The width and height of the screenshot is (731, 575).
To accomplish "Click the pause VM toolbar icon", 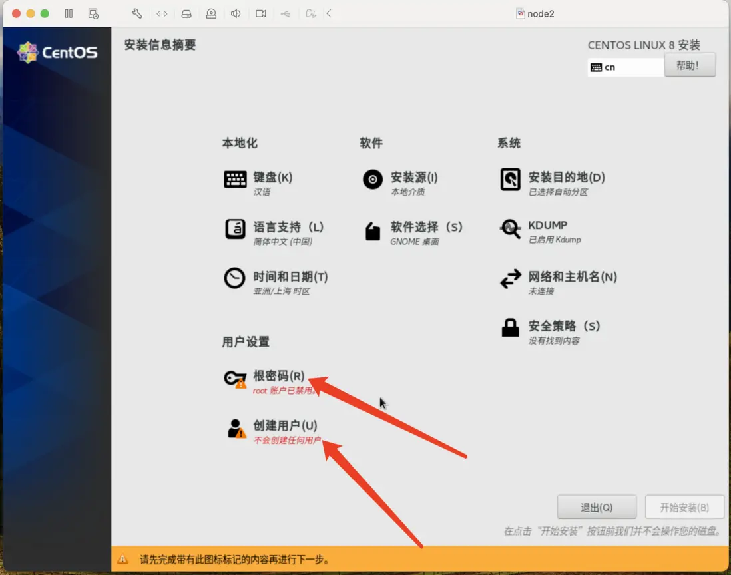I will pos(69,13).
